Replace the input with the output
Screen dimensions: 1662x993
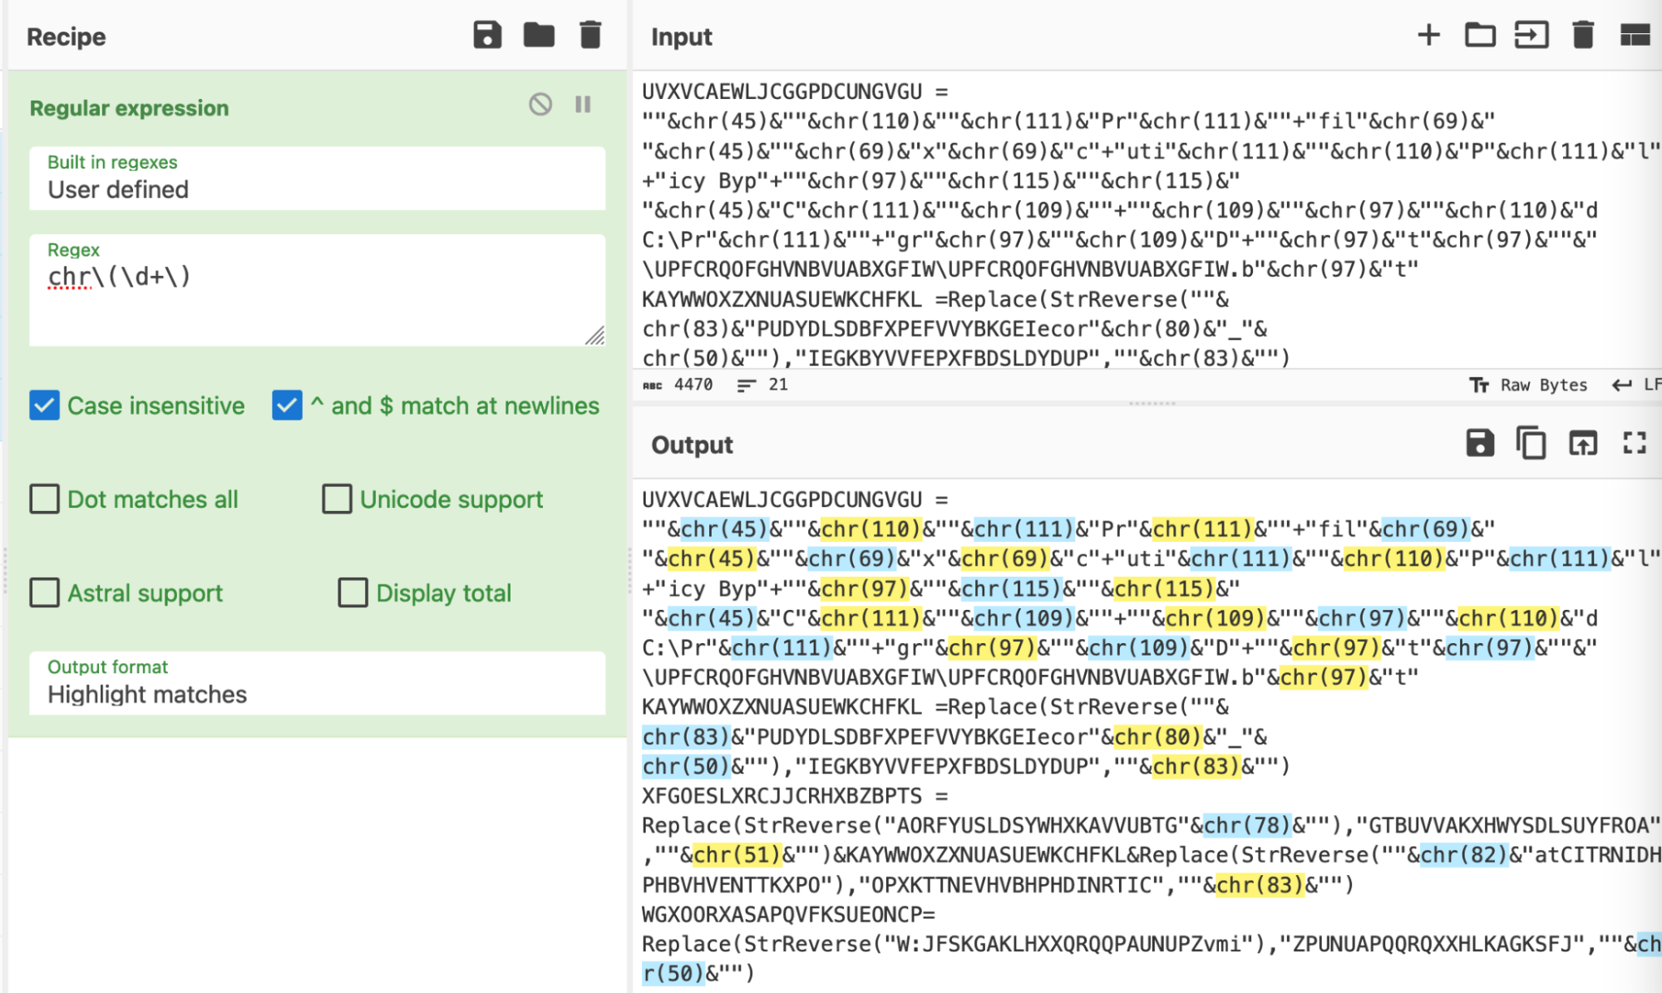[1584, 443]
